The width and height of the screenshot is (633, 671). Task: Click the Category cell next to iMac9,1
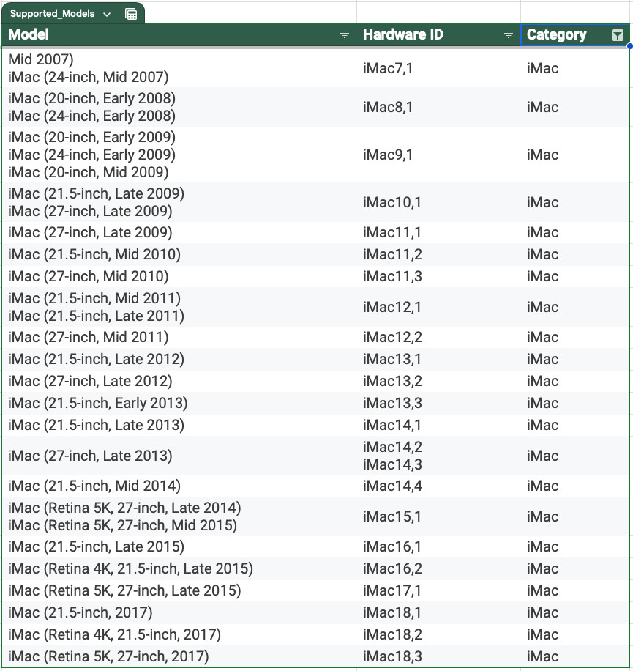(x=575, y=155)
